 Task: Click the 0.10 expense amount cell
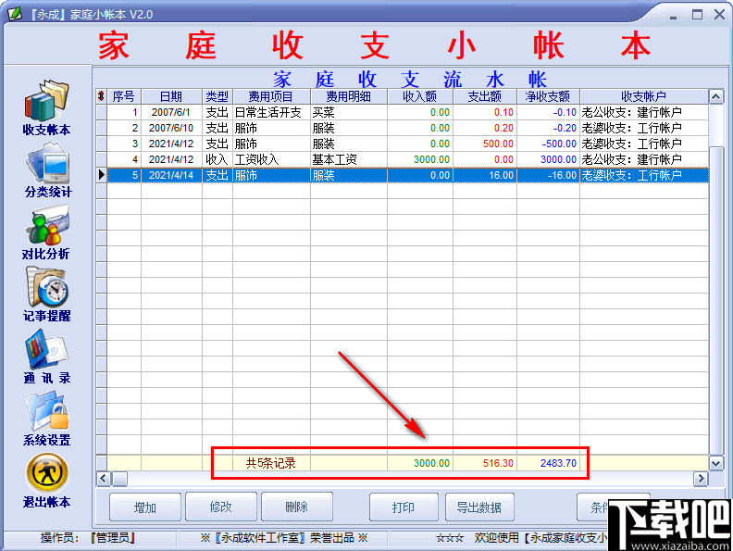tap(485, 112)
